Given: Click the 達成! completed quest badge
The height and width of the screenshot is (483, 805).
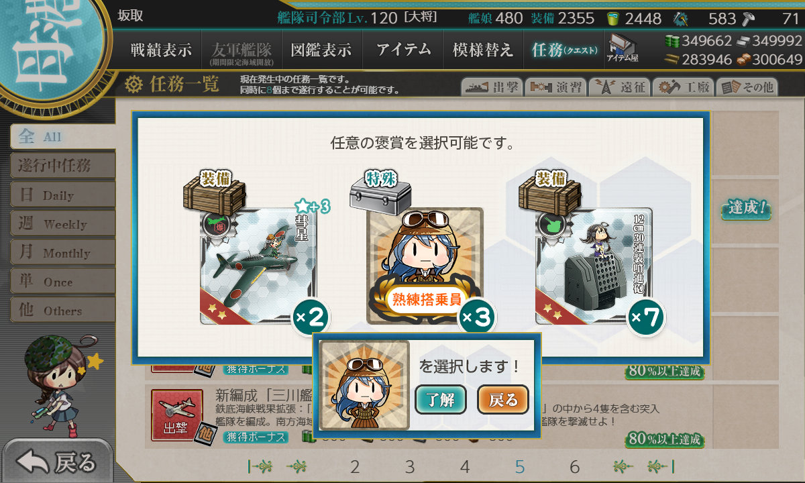Looking at the screenshot, I should pyautogui.click(x=747, y=208).
